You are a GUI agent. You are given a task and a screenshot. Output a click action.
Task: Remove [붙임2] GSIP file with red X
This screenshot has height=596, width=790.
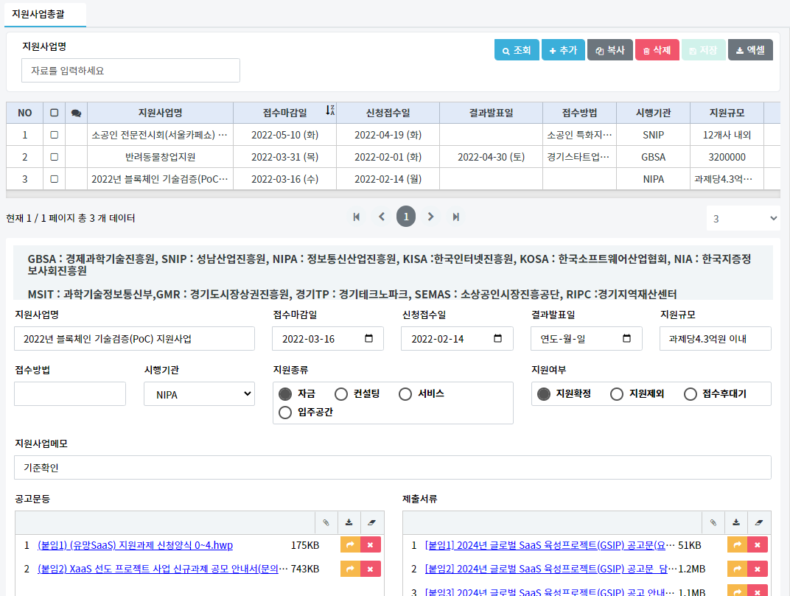tap(758, 569)
